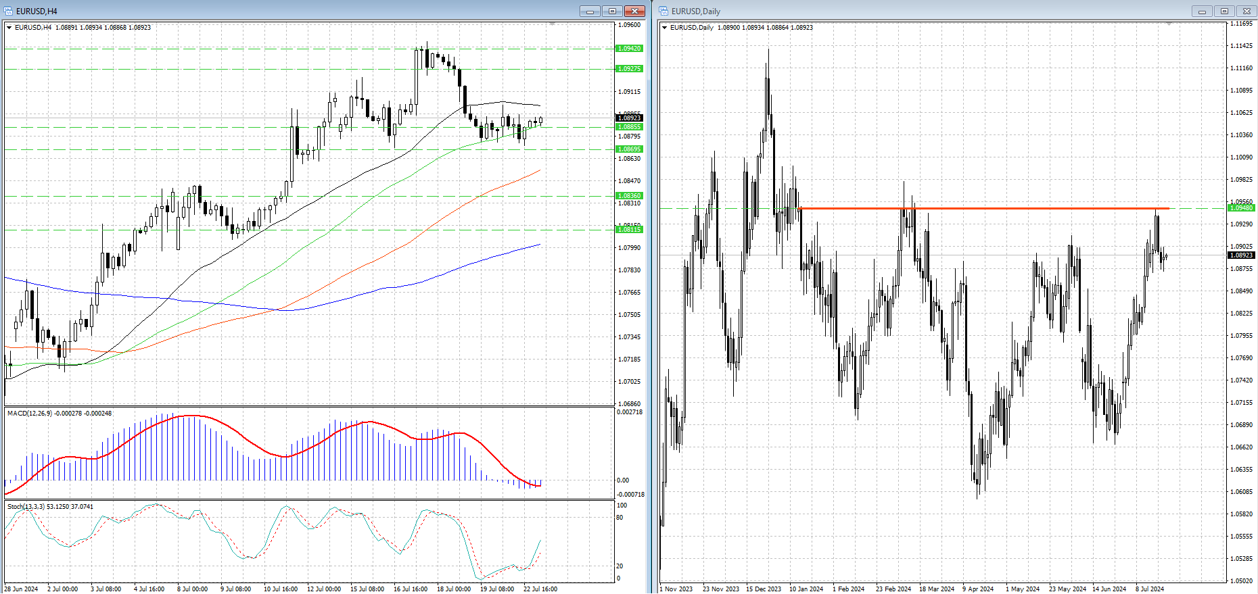Minimize the EURUSD,H4 chart window

click(590, 11)
